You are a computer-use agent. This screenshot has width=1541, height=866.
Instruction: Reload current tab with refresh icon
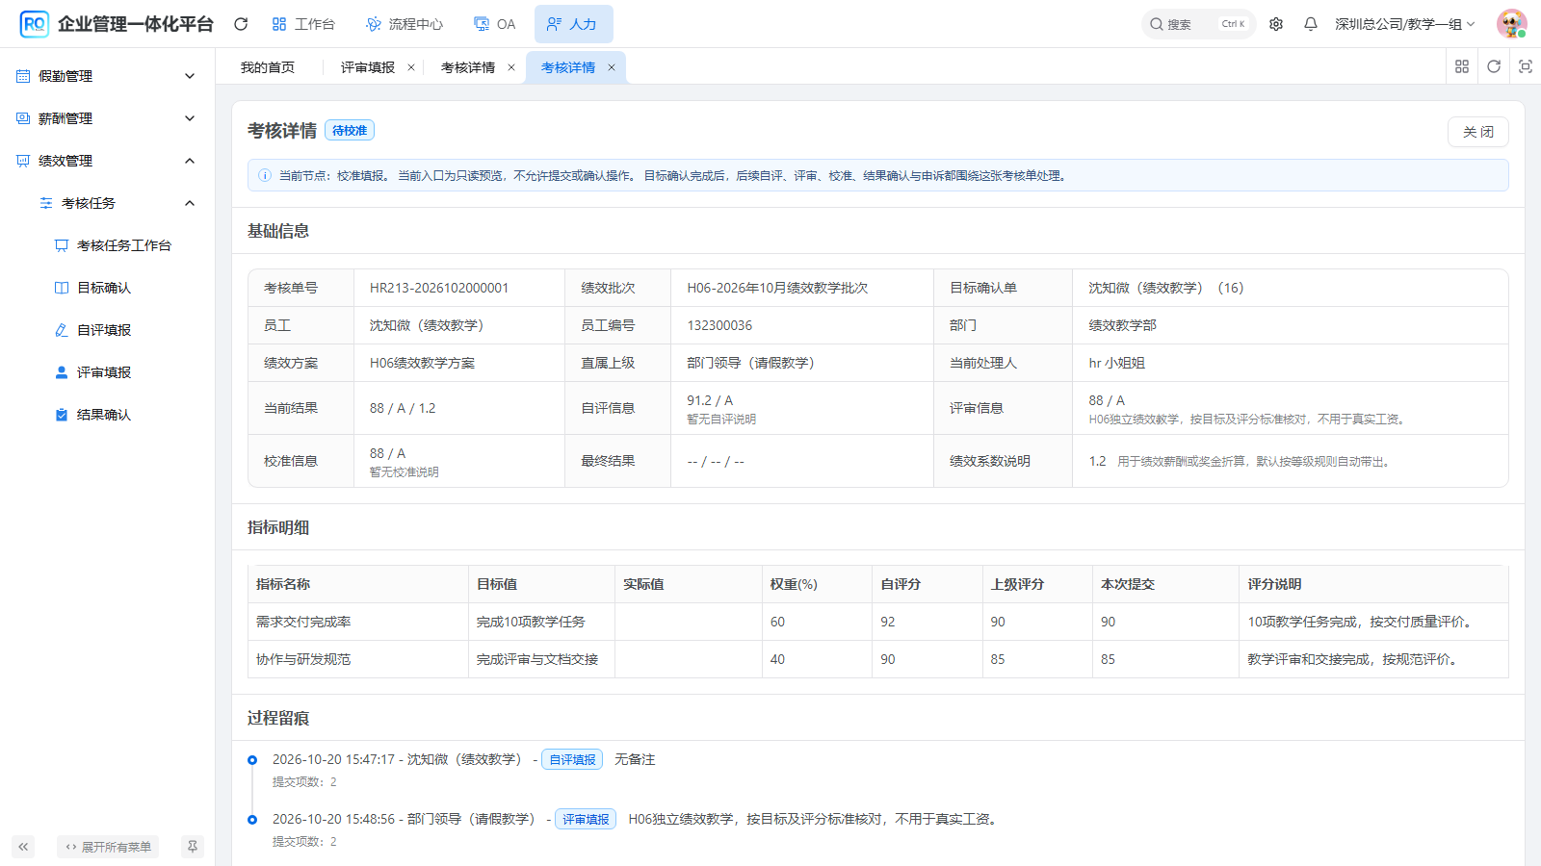(x=1494, y=66)
